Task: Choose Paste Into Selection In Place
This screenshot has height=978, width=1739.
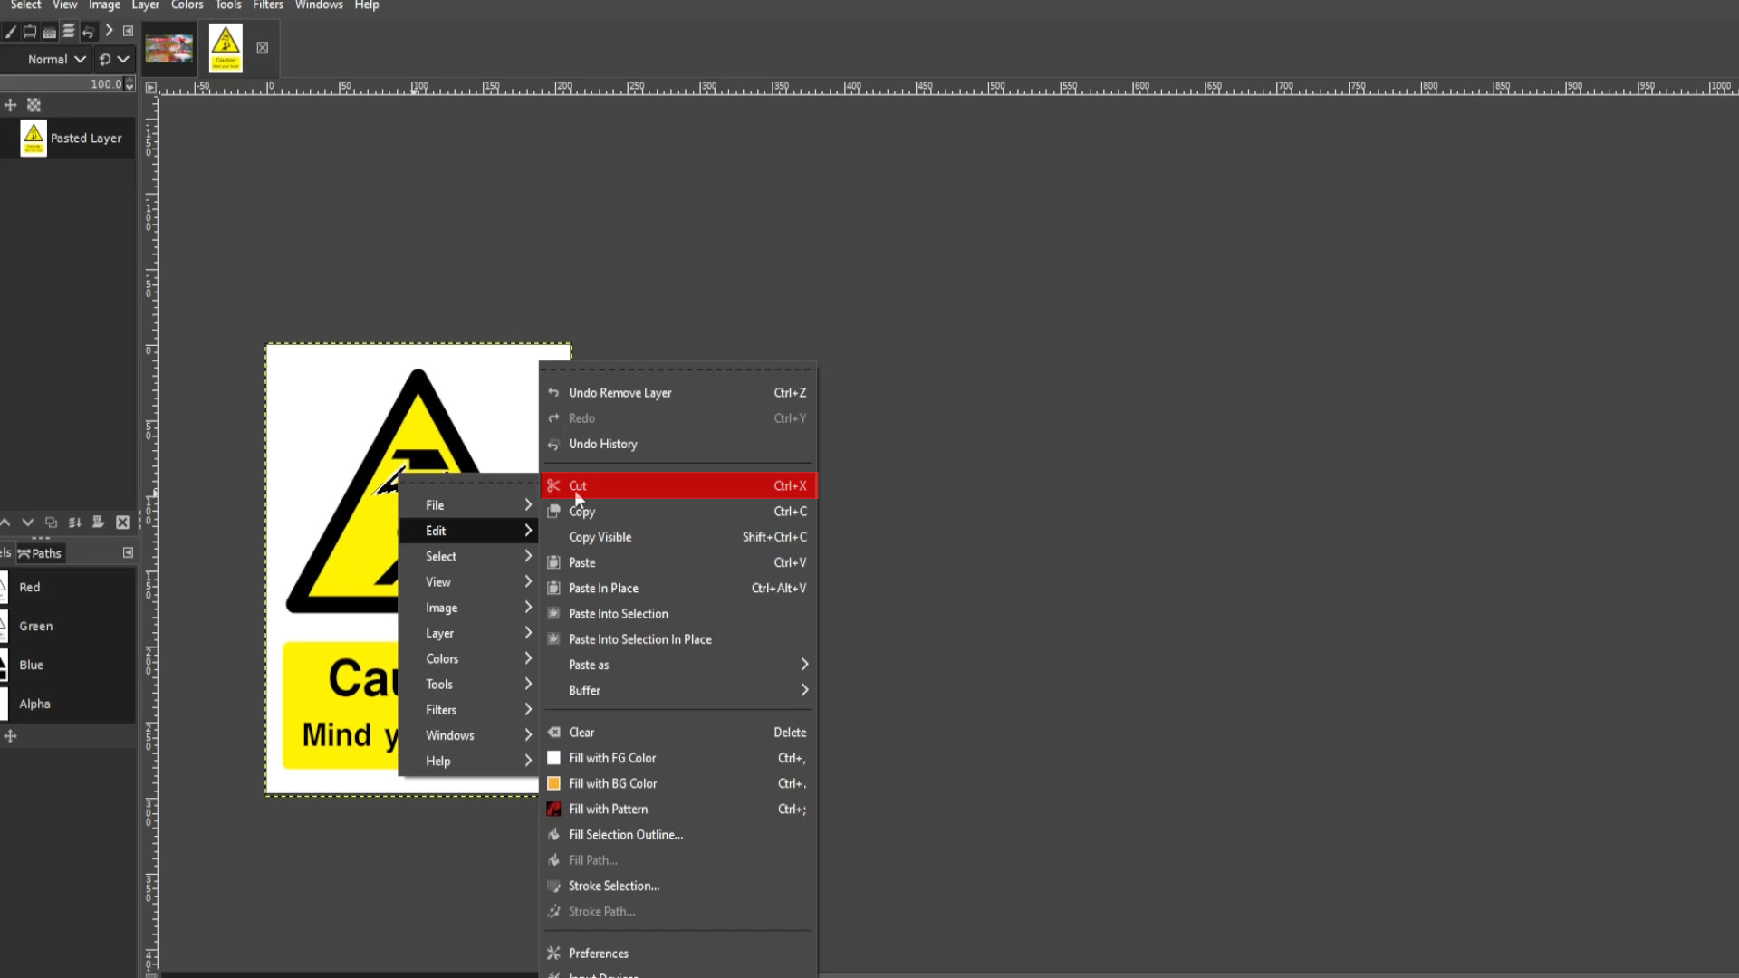Action: click(678, 639)
